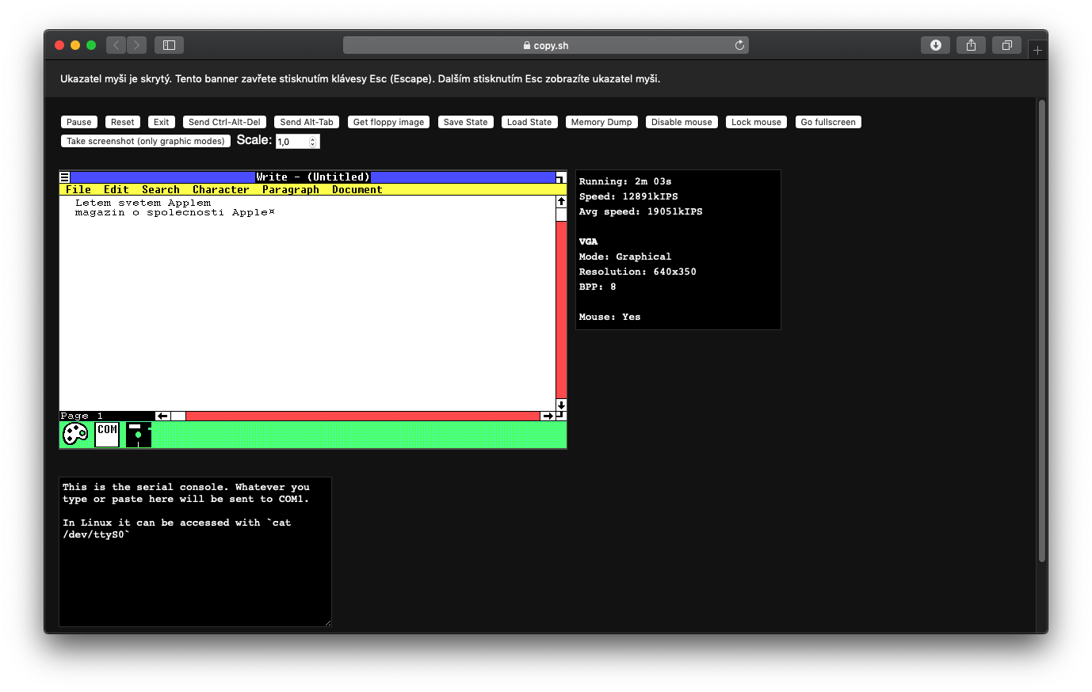Toggle Lock mouse button
This screenshot has width=1092, height=692.
(756, 122)
